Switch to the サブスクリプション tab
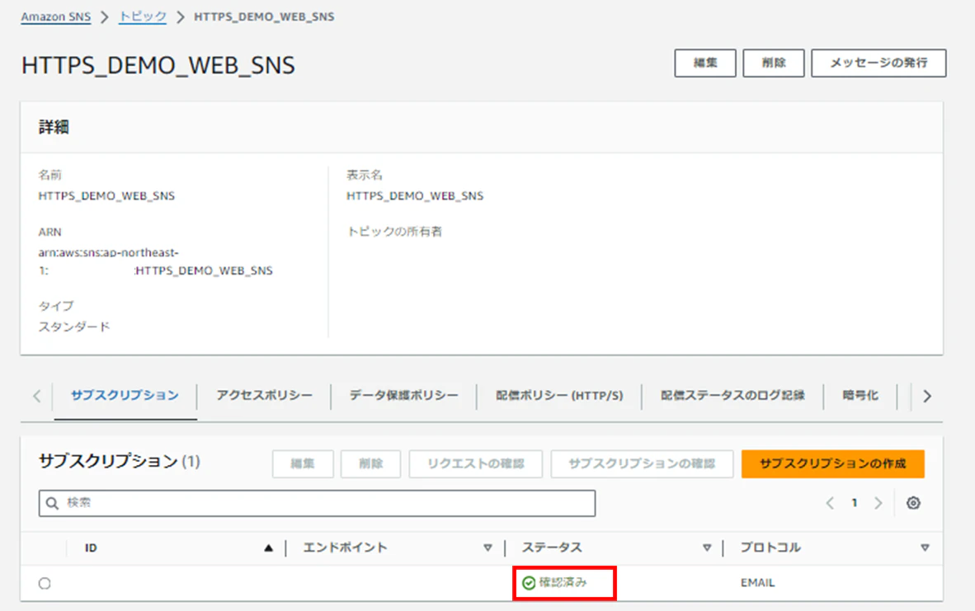 [125, 395]
